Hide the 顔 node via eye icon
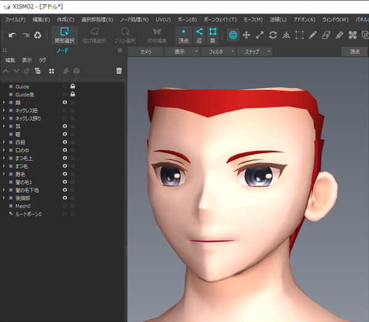Image resolution: width=369 pixels, height=322 pixels. 65,102
